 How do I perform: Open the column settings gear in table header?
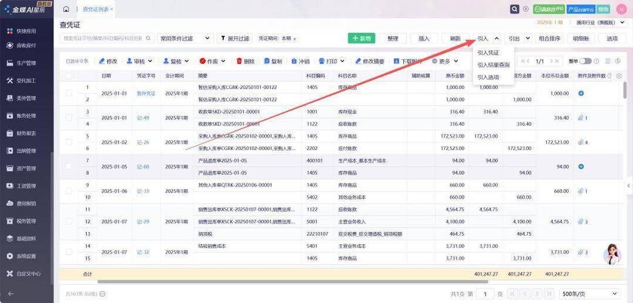(619, 76)
